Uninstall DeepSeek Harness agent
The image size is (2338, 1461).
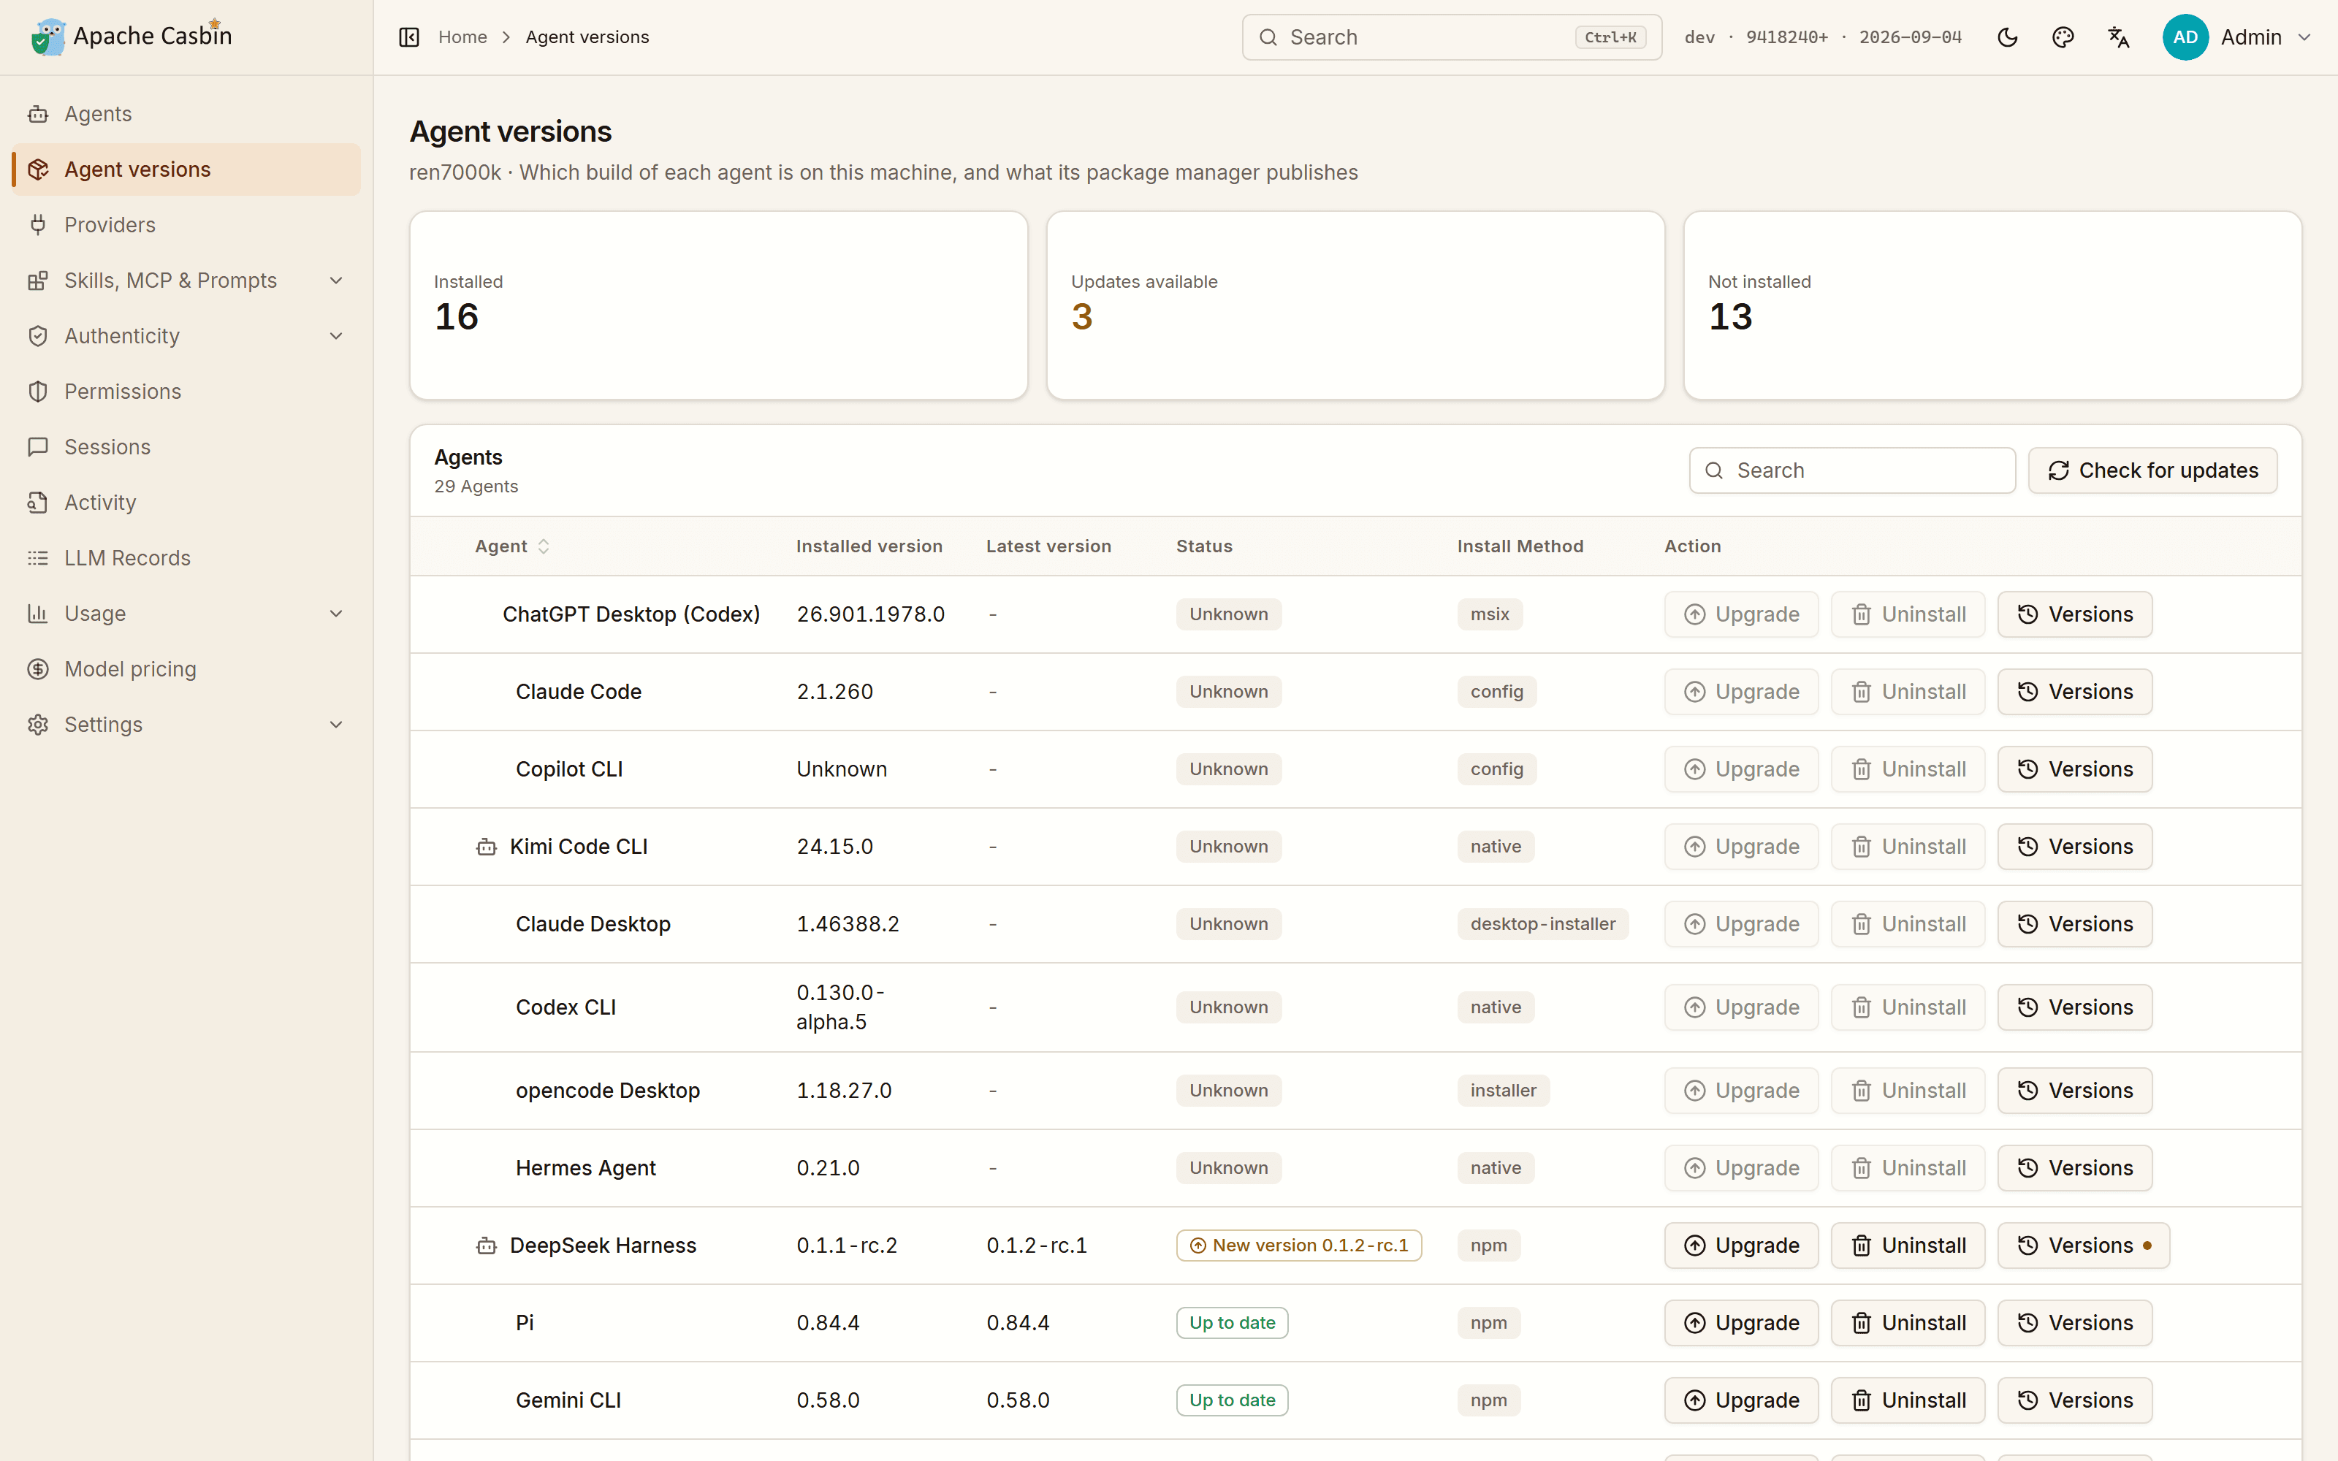coord(1908,1246)
